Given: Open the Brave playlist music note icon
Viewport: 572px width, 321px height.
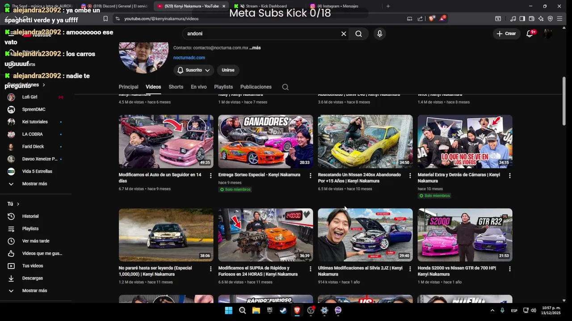Looking at the screenshot, I should point(513,19).
